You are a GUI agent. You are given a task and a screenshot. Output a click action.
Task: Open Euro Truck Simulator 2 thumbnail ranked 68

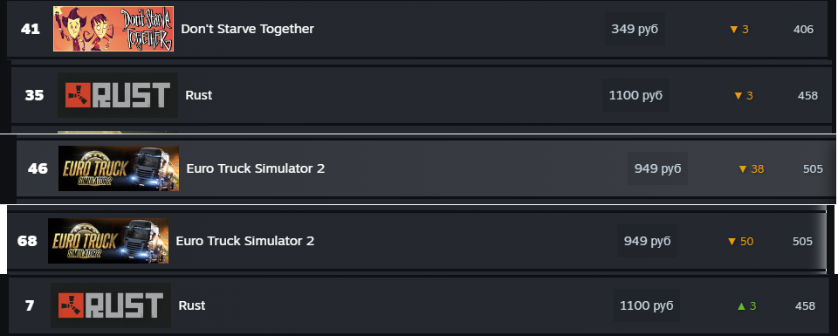(108, 241)
